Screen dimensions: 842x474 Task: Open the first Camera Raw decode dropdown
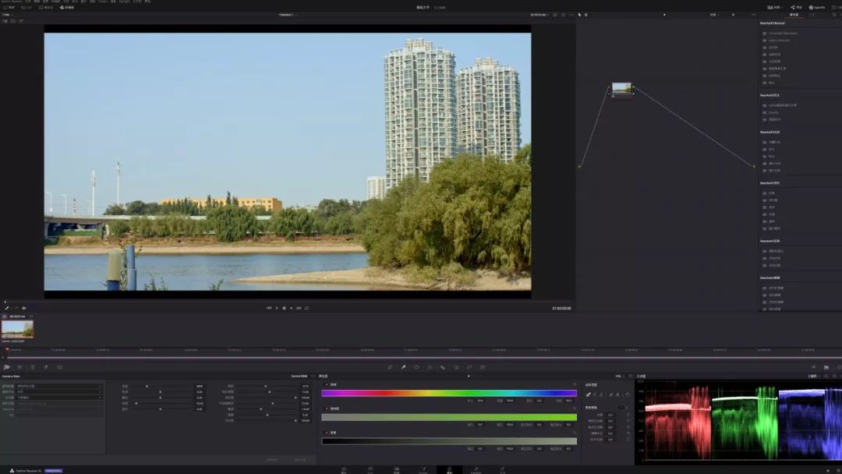pos(59,386)
